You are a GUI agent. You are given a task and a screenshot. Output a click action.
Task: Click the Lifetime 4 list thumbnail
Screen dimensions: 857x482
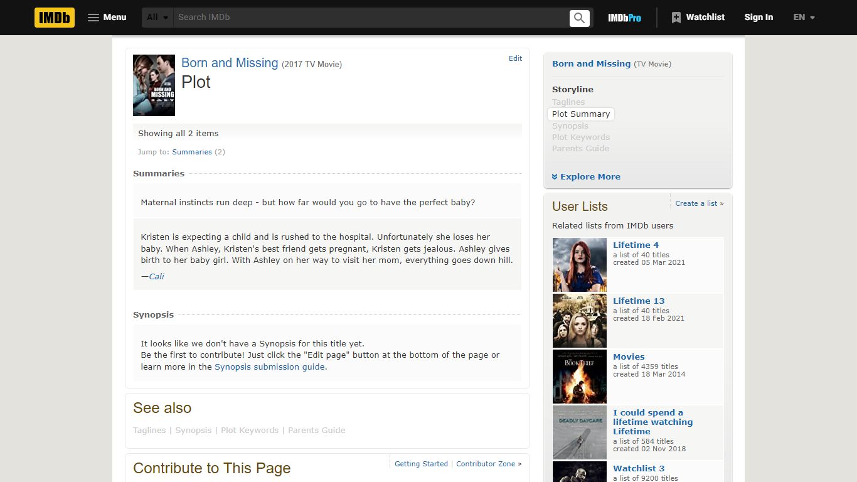pyautogui.click(x=580, y=265)
